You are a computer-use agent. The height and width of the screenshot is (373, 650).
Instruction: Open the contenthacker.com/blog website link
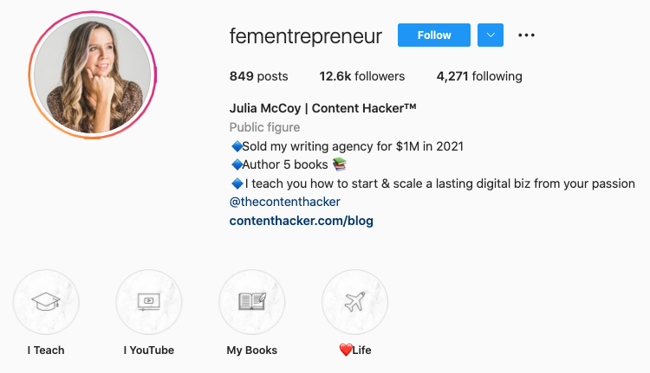pos(302,221)
